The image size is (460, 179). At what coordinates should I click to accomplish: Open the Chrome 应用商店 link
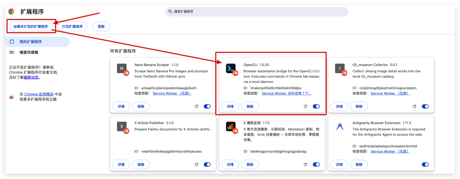(x=39, y=94)
